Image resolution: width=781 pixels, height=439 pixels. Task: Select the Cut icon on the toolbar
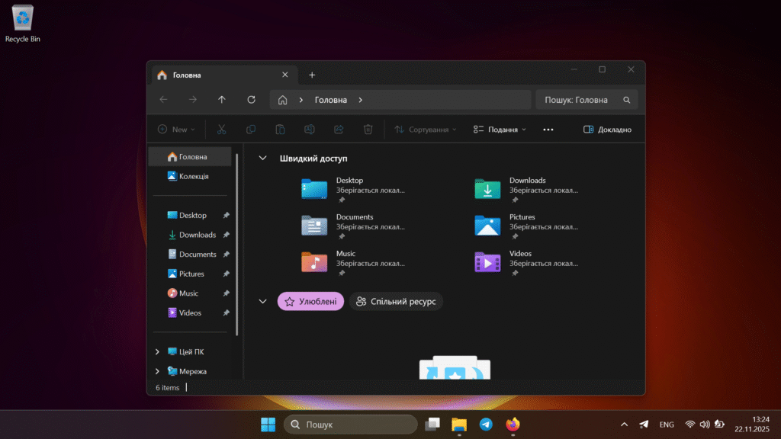click(222, 129)
